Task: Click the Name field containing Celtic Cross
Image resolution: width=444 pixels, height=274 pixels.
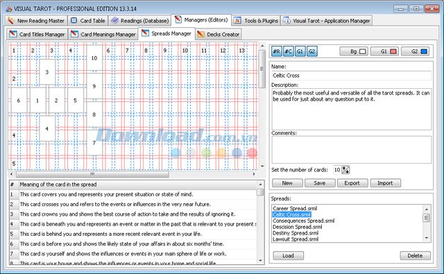Action: tap(352, 76)
